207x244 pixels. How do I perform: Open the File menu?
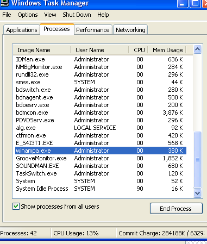coord(7,15)
